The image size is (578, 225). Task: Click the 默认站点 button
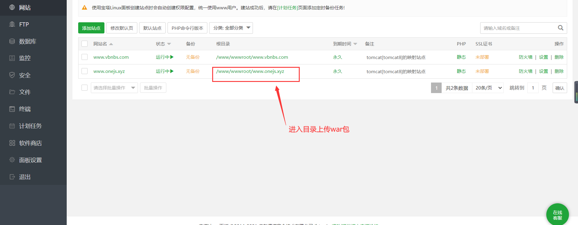pos(152,28)
